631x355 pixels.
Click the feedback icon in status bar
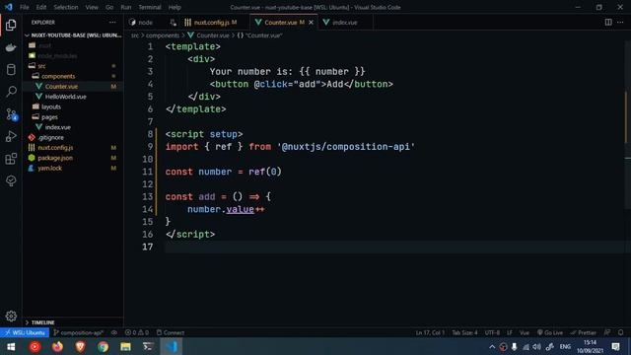(607, 332)
